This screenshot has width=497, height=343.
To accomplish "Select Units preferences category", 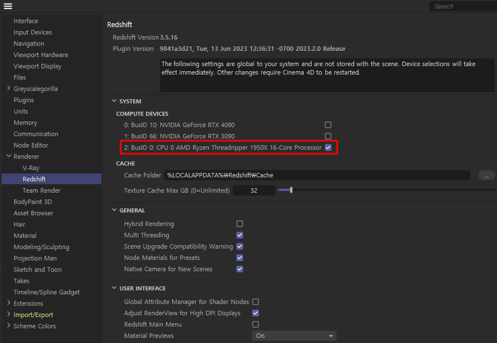I will (20, 111).
